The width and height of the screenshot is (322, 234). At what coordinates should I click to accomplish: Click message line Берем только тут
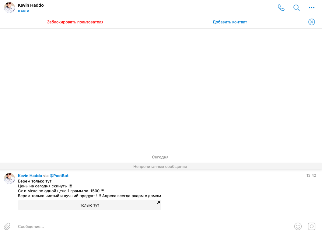[x=35, y=181]
